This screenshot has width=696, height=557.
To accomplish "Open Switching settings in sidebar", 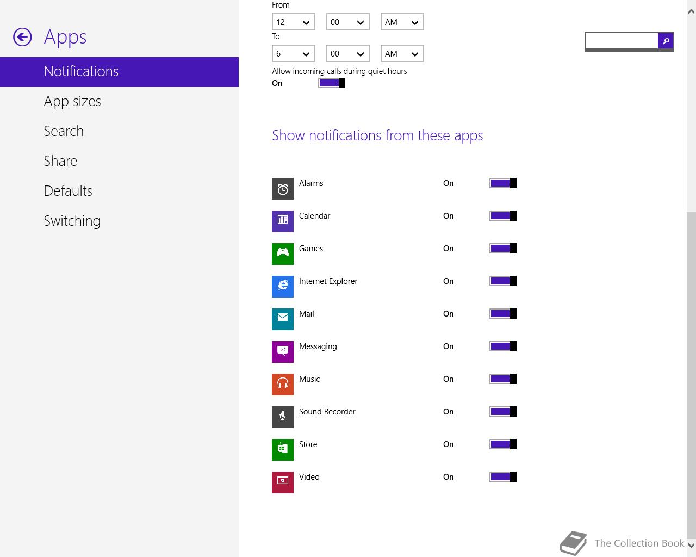I will pyautogui.click(x=119, y=221).
